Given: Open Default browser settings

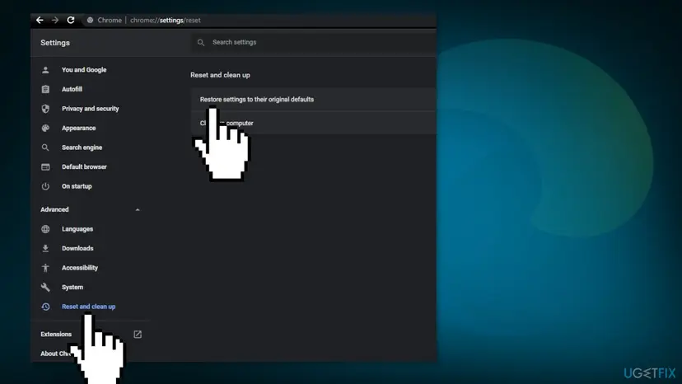Looking at the screenshot, I should (x=84, y=166).
